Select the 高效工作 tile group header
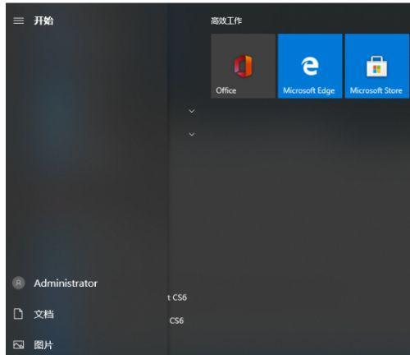The width and height of the screenshot is (410, 355). (x=226, y=21)
